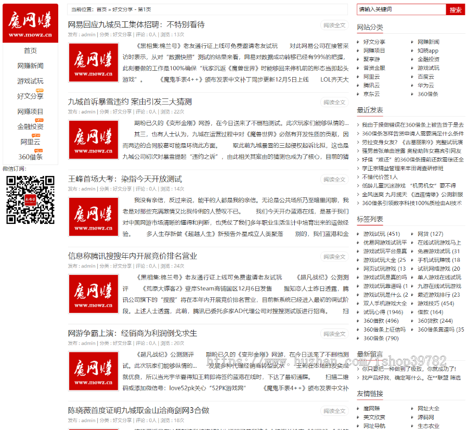Screen dimensions: 468x430
Task: Click 阅读全文 for the 网游争霸上演 article
Action: tap(334, 334)
